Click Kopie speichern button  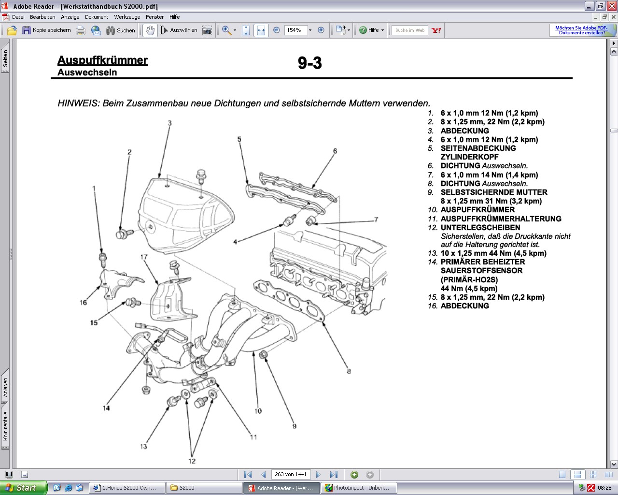tap(46, 30)
